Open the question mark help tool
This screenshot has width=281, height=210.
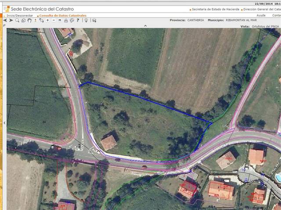click(x=78, y=20)
